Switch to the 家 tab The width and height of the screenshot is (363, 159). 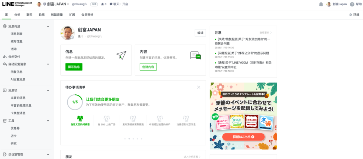coord(6,15)
